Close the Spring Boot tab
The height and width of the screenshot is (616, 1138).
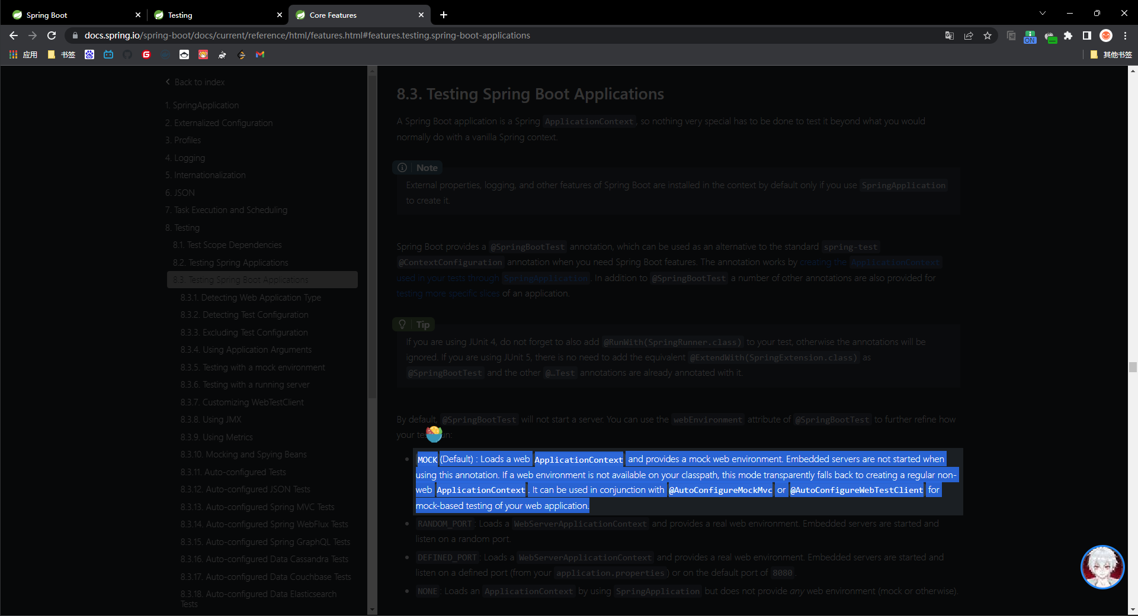138,15
